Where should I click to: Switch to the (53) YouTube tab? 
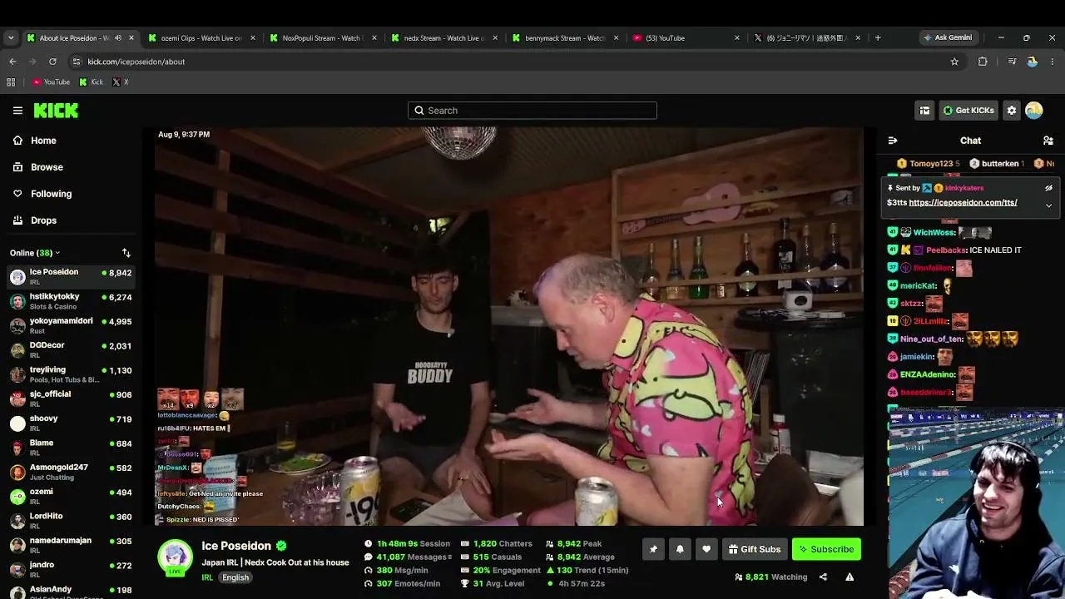(x=686, y=38)
